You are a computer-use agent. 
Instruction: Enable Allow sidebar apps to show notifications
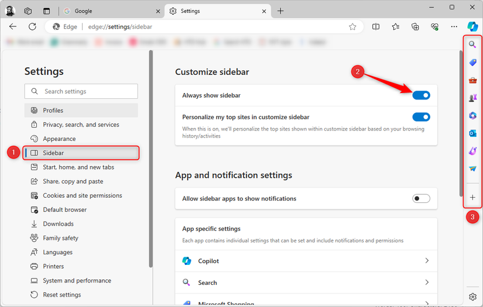pyautogui.click(x=421, y=198)
